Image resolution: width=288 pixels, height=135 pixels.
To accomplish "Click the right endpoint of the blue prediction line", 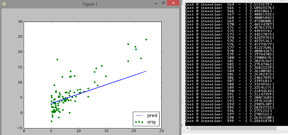I will coord(146,71).
